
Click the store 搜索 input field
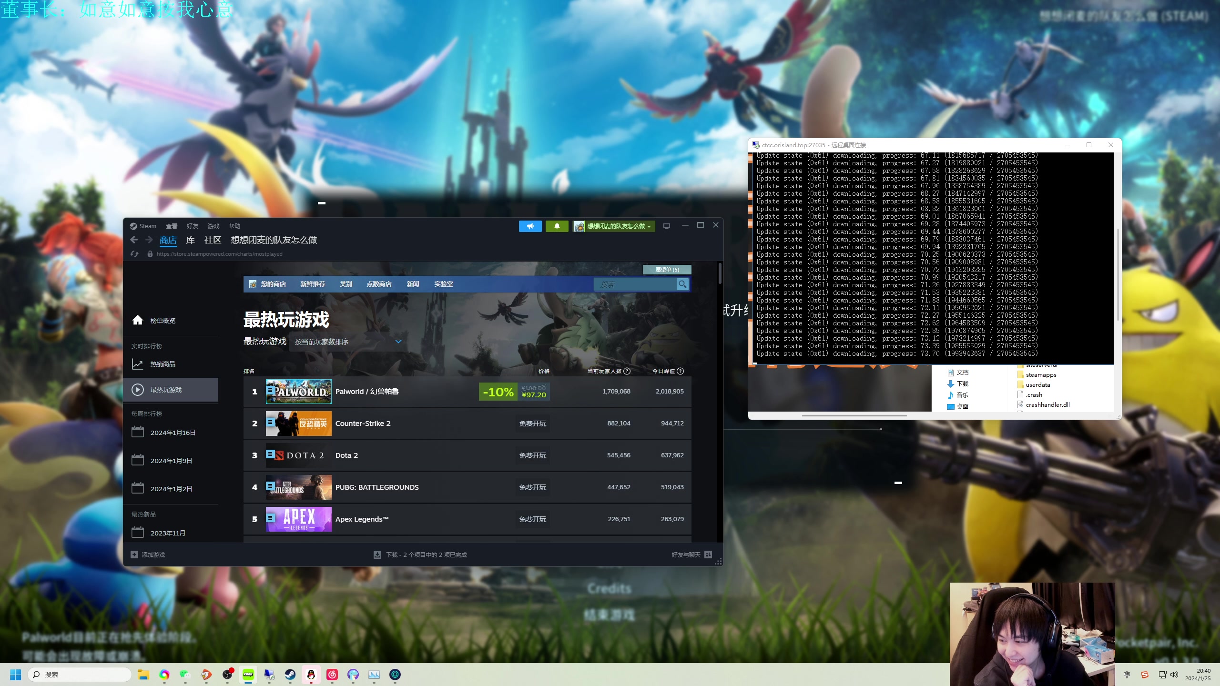(x=635, y=284)
